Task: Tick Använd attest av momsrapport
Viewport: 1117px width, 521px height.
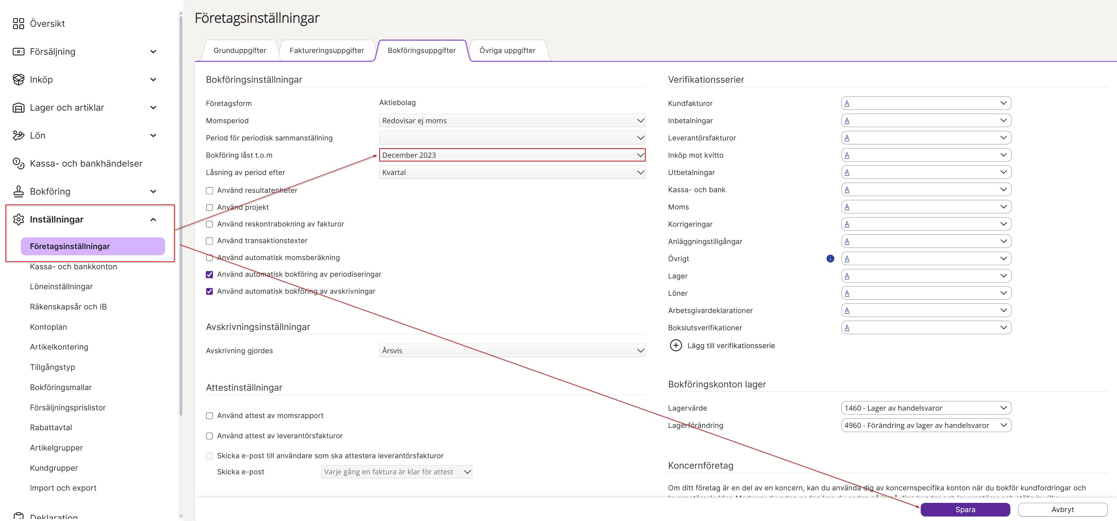Action: pyautogui.click(x=209, y=415)
